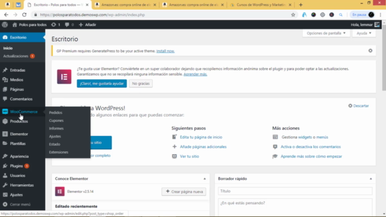Click Aprende más sobre cómo empezar

[311, 156]
